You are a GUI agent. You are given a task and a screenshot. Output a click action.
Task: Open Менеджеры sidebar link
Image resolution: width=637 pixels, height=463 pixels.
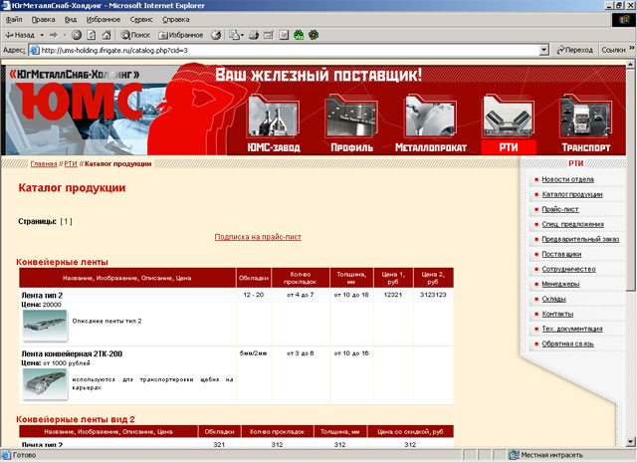[x=560, y=284]
